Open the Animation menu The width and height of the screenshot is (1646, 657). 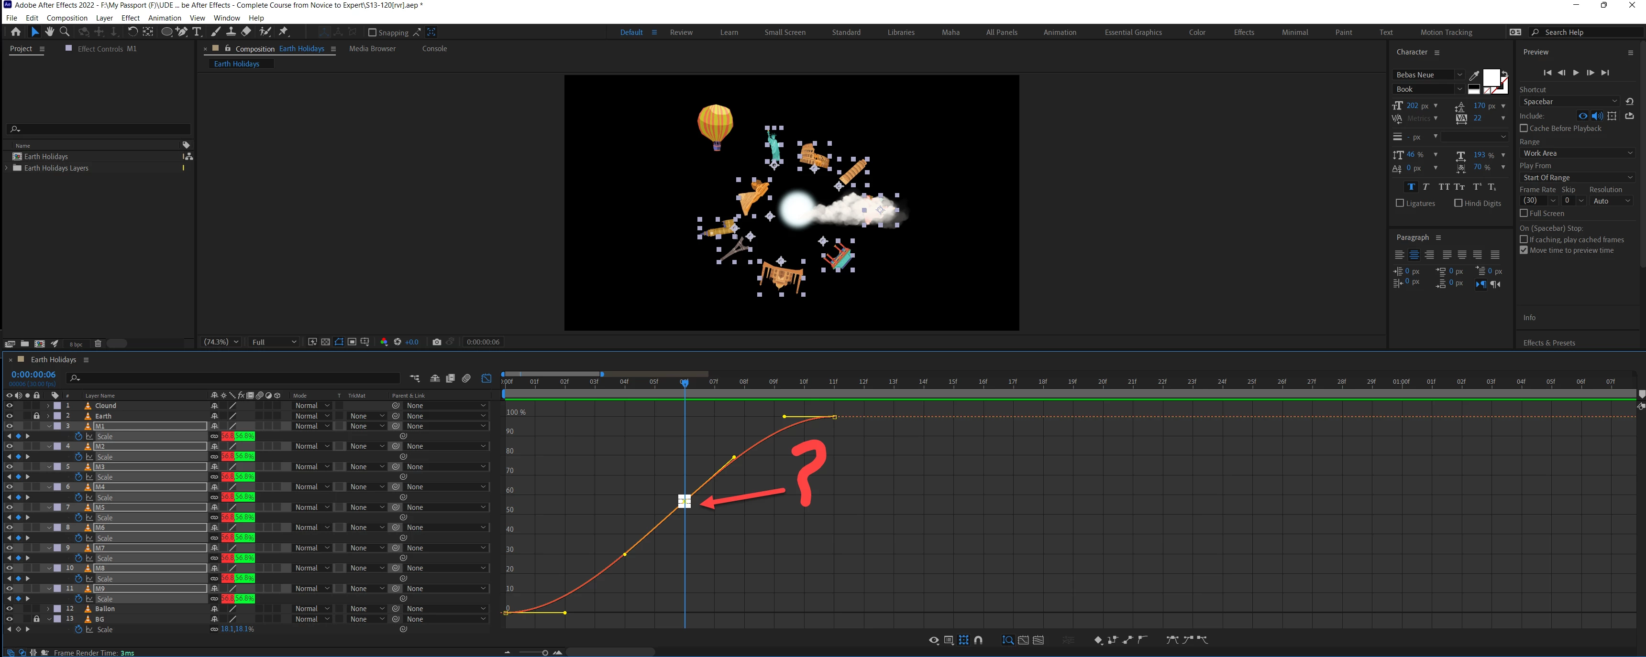(x=164, y=18)
